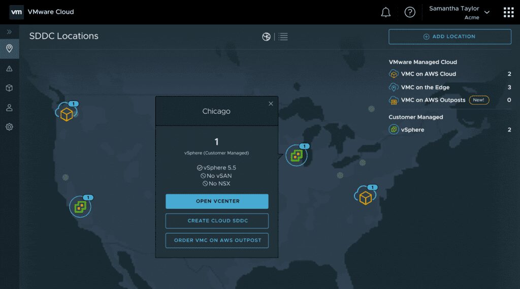Click Create Cloud SDDC button

(x=217, y=221)
